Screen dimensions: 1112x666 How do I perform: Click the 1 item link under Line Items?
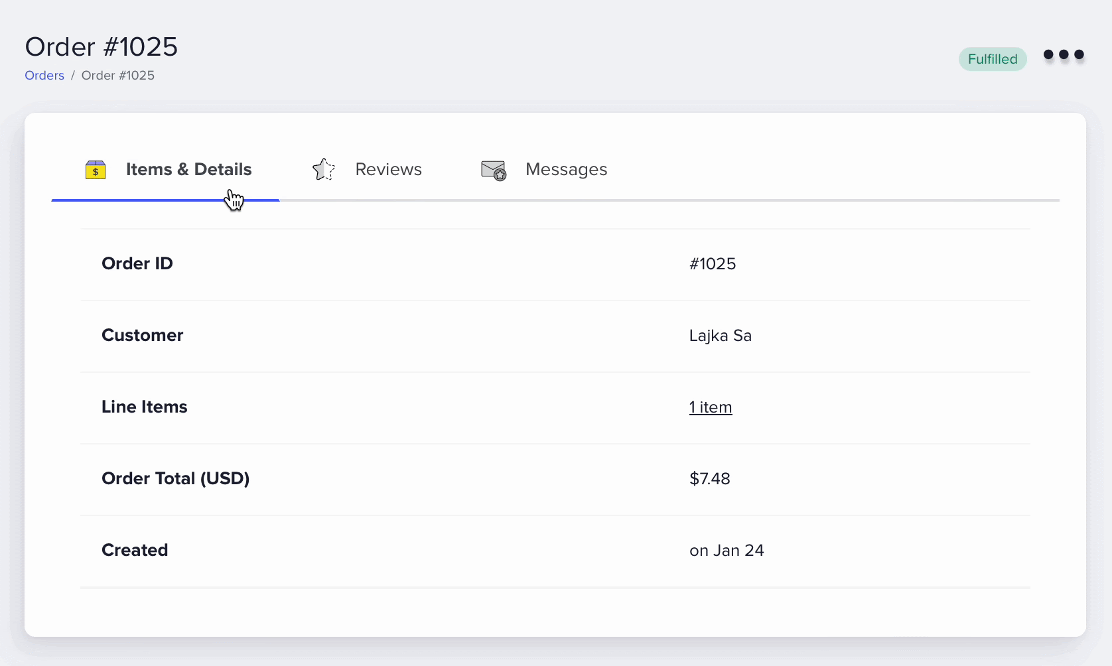click(x=710, y=407)
